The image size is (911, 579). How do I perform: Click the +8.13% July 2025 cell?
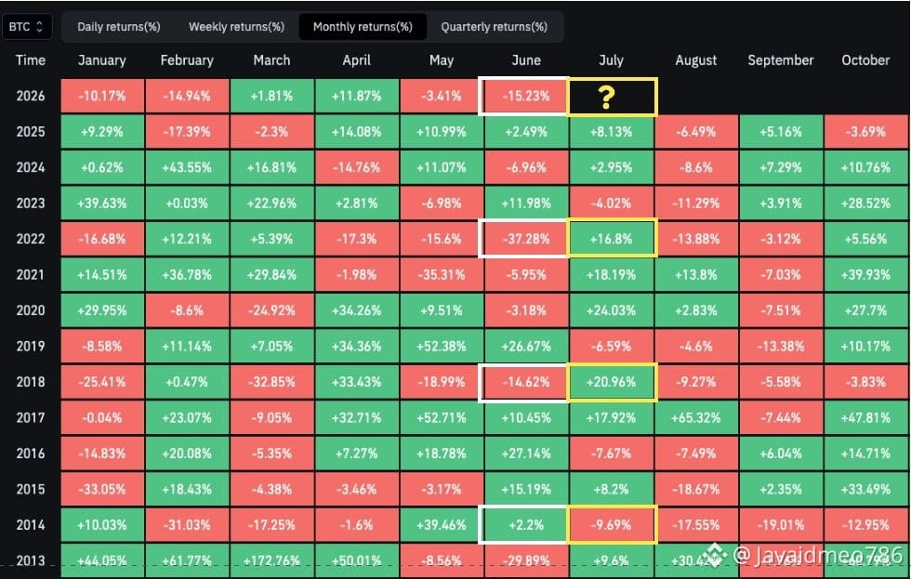tap(612, 132)
